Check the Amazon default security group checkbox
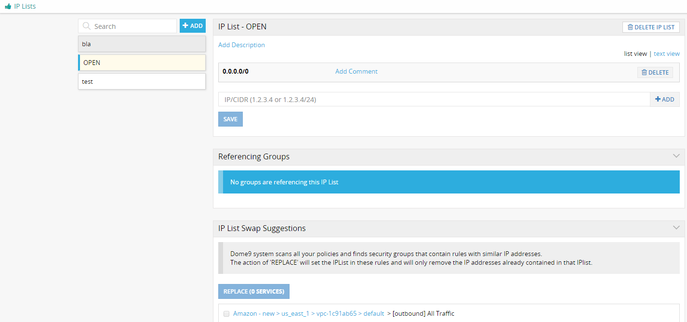The image size is (687, 322). 226,314
